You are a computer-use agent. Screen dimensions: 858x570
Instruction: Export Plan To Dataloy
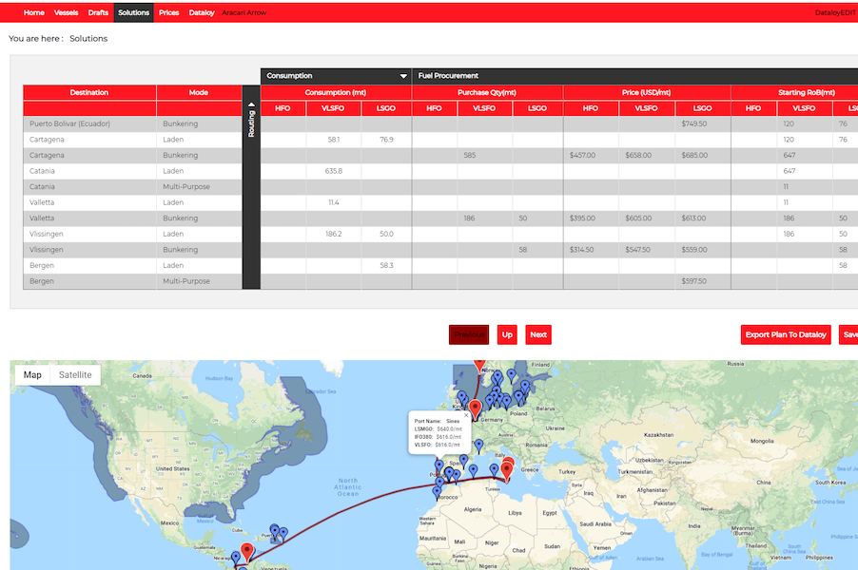click(786, 334)
